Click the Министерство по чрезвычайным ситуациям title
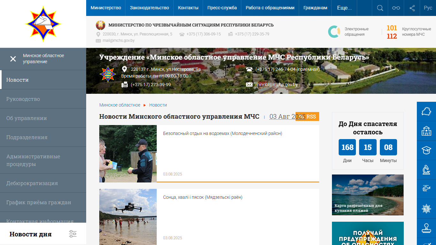This screenshot has height=245, width=436. (x=191, y=25)
